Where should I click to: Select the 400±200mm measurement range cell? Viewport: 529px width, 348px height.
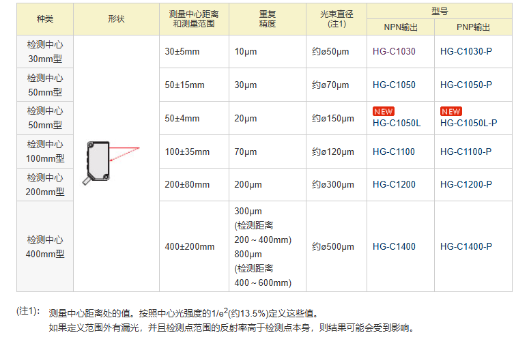(x=194, y=246)
